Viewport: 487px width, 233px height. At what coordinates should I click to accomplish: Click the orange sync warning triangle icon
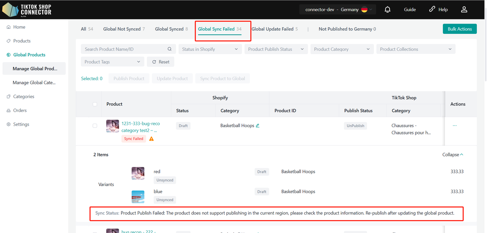151,139
